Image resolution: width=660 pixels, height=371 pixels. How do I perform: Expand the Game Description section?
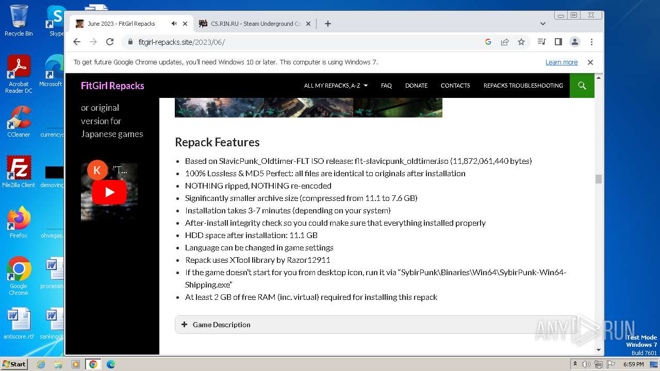tap(376, 325)
